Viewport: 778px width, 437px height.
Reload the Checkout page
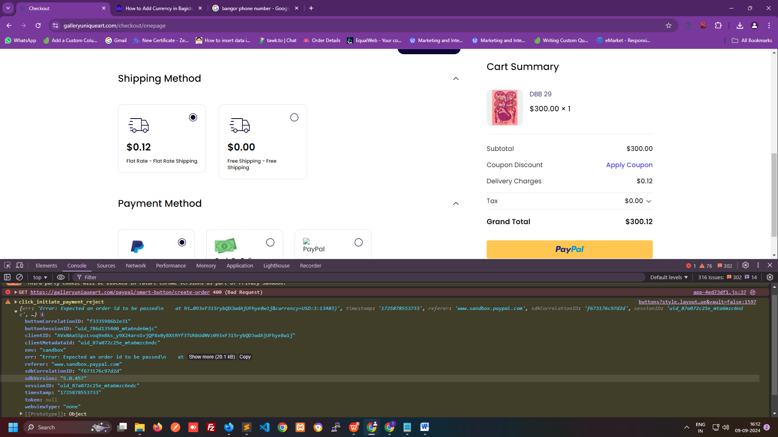(x=38, y=25)
